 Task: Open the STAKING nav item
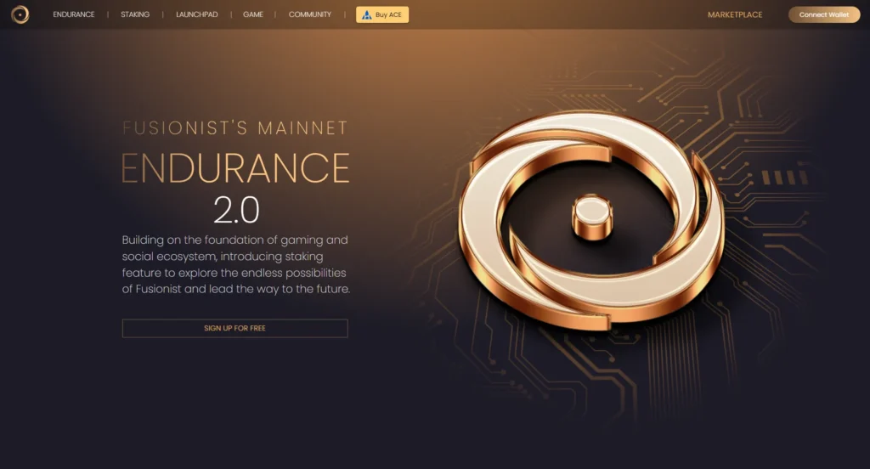(135, 14)
